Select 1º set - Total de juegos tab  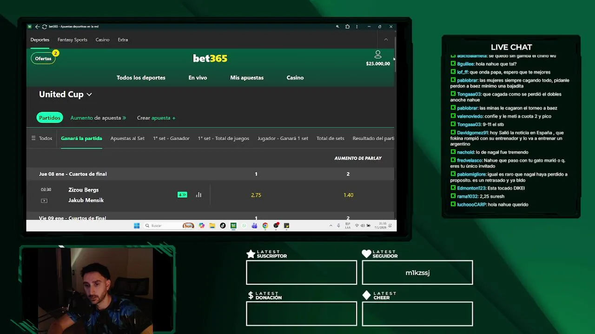click(x=224, y=138)
